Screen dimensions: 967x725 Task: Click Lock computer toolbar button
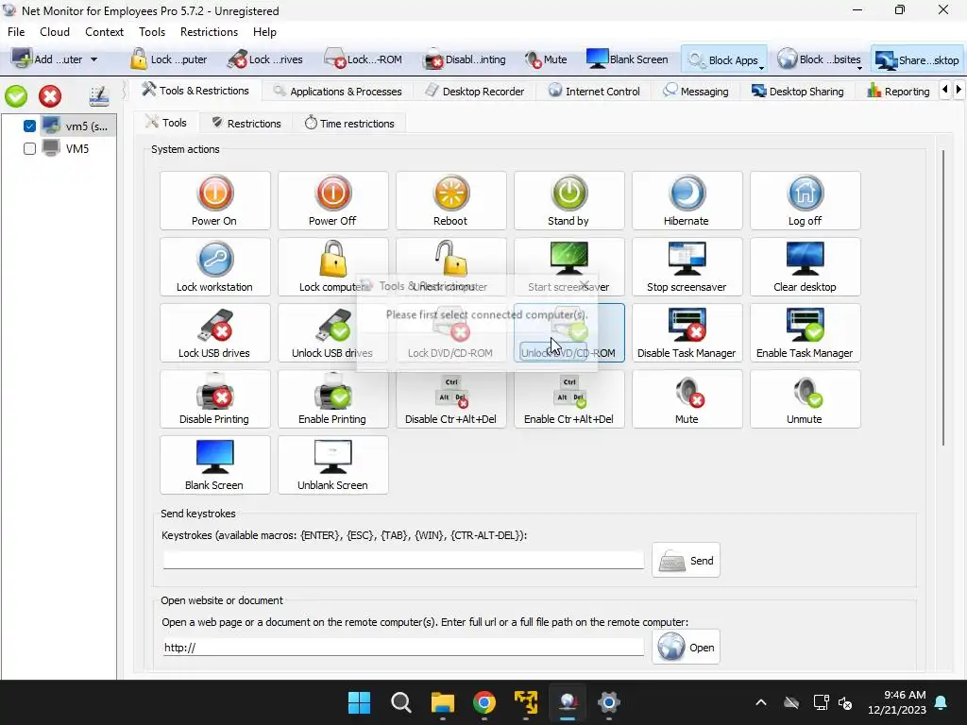168,59
